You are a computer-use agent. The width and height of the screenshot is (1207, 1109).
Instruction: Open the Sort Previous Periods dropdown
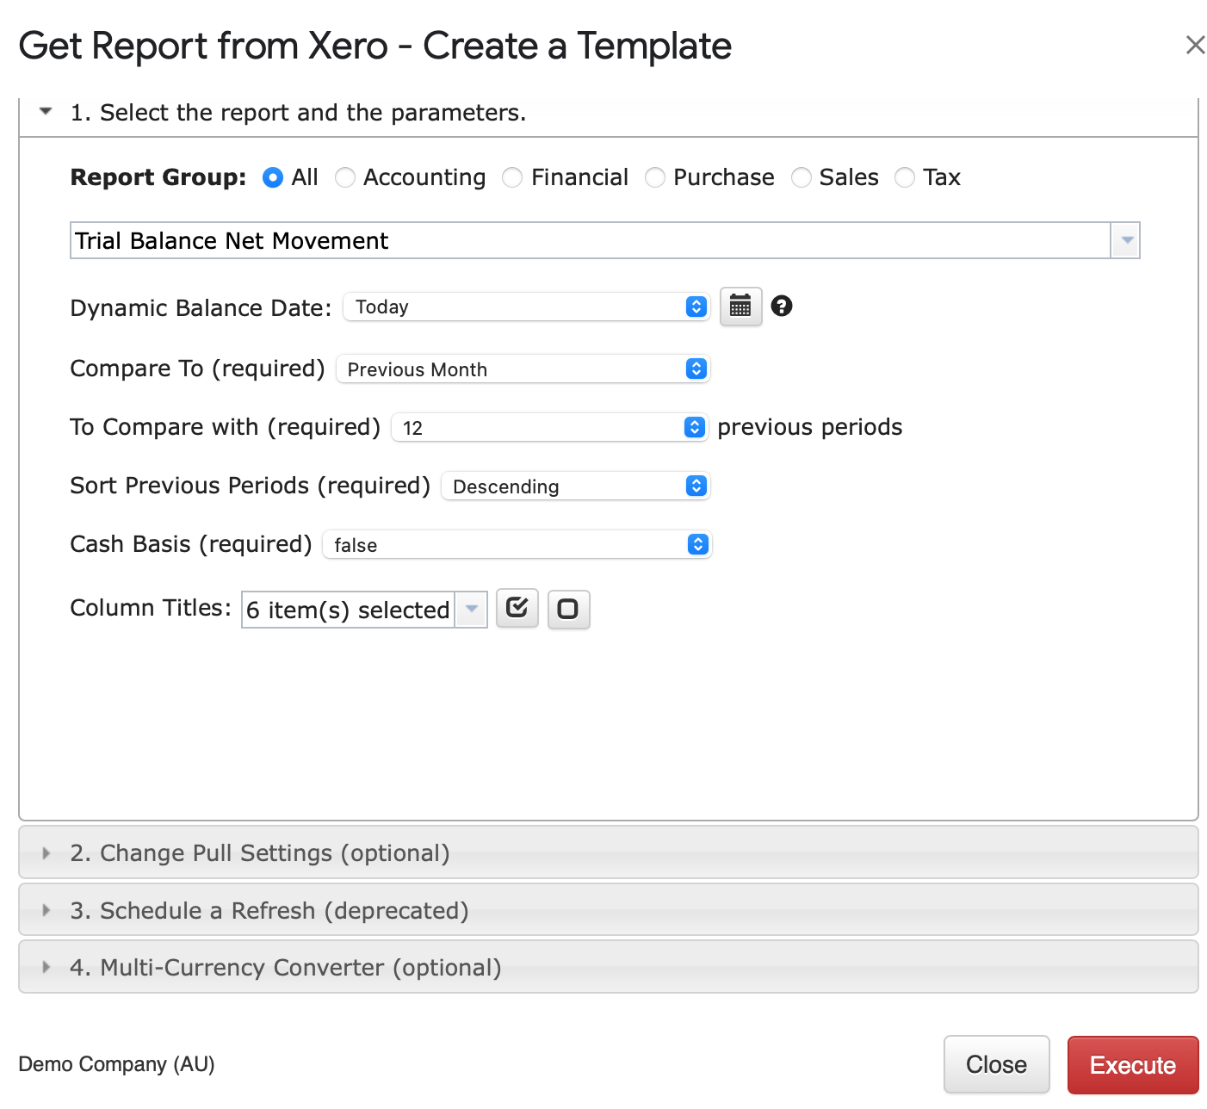coord(575,486)
